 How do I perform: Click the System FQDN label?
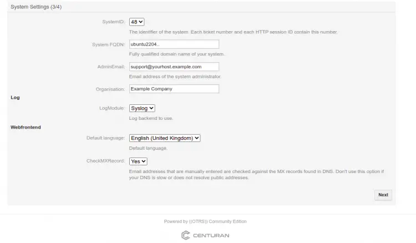[109, 44]
